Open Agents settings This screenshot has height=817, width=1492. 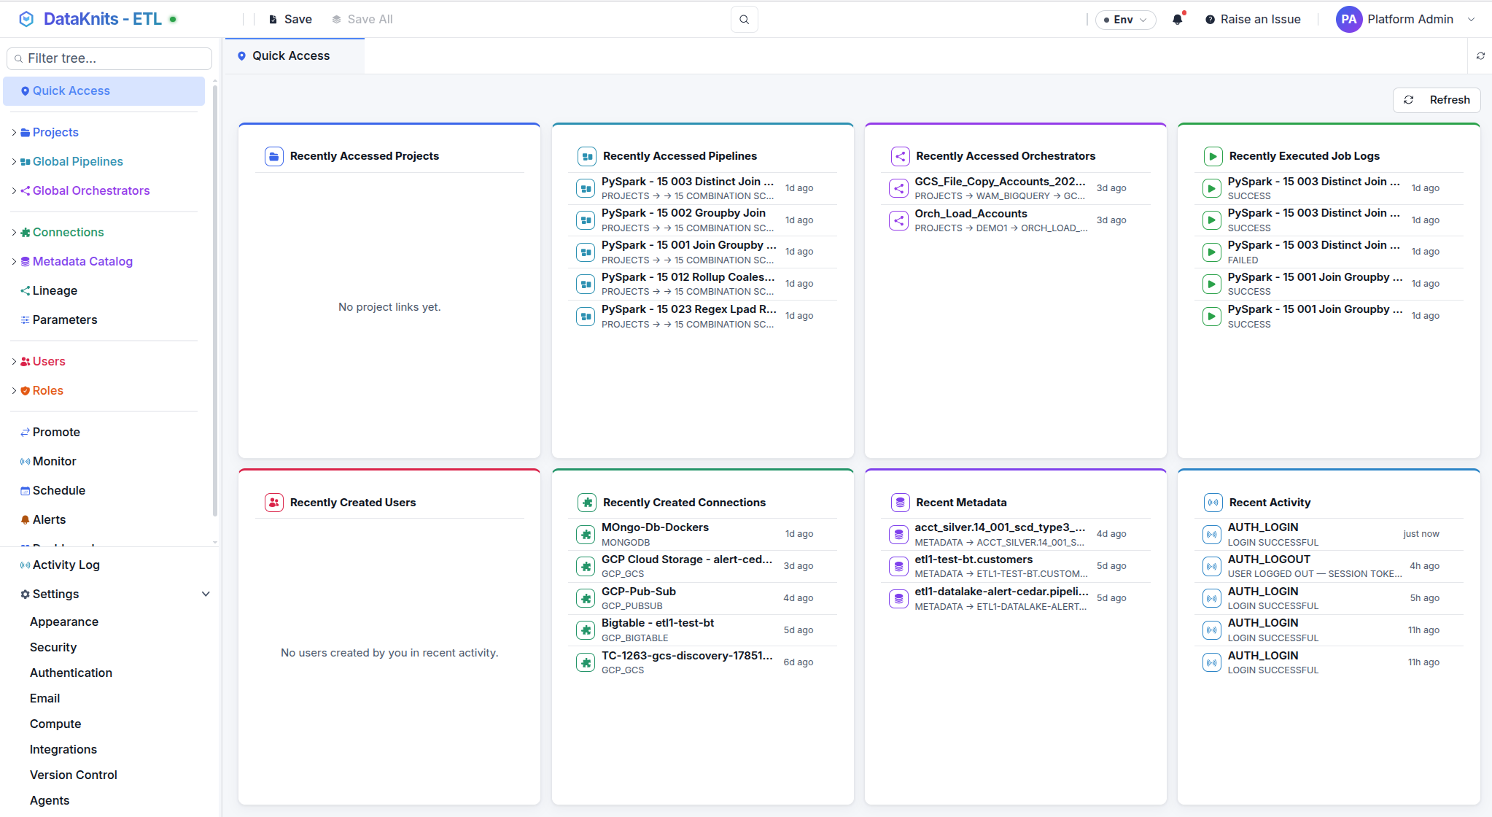[x=50, y=800]
